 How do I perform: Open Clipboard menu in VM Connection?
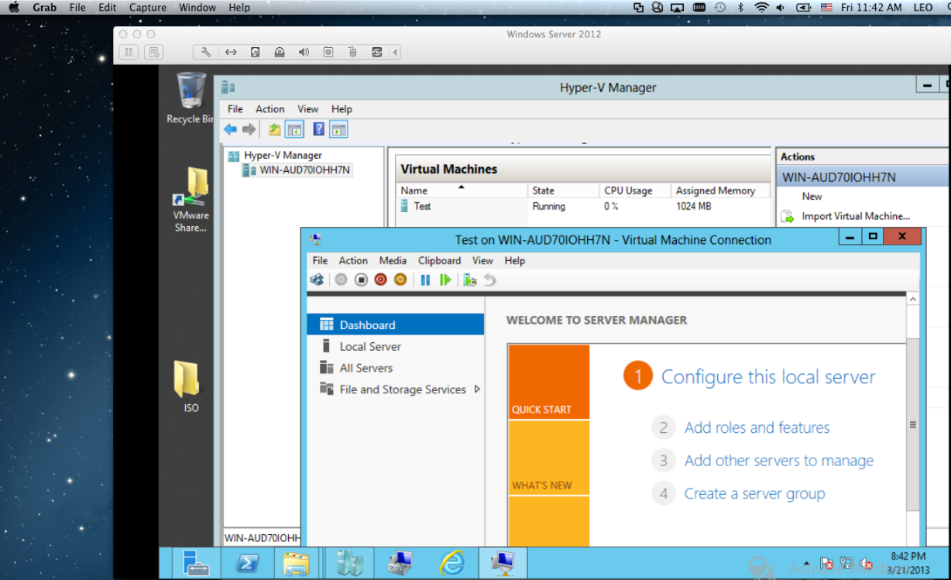[x=439, y=261]
